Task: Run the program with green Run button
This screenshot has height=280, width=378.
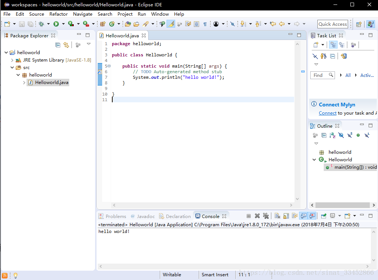Action: (x=56, y=24)
